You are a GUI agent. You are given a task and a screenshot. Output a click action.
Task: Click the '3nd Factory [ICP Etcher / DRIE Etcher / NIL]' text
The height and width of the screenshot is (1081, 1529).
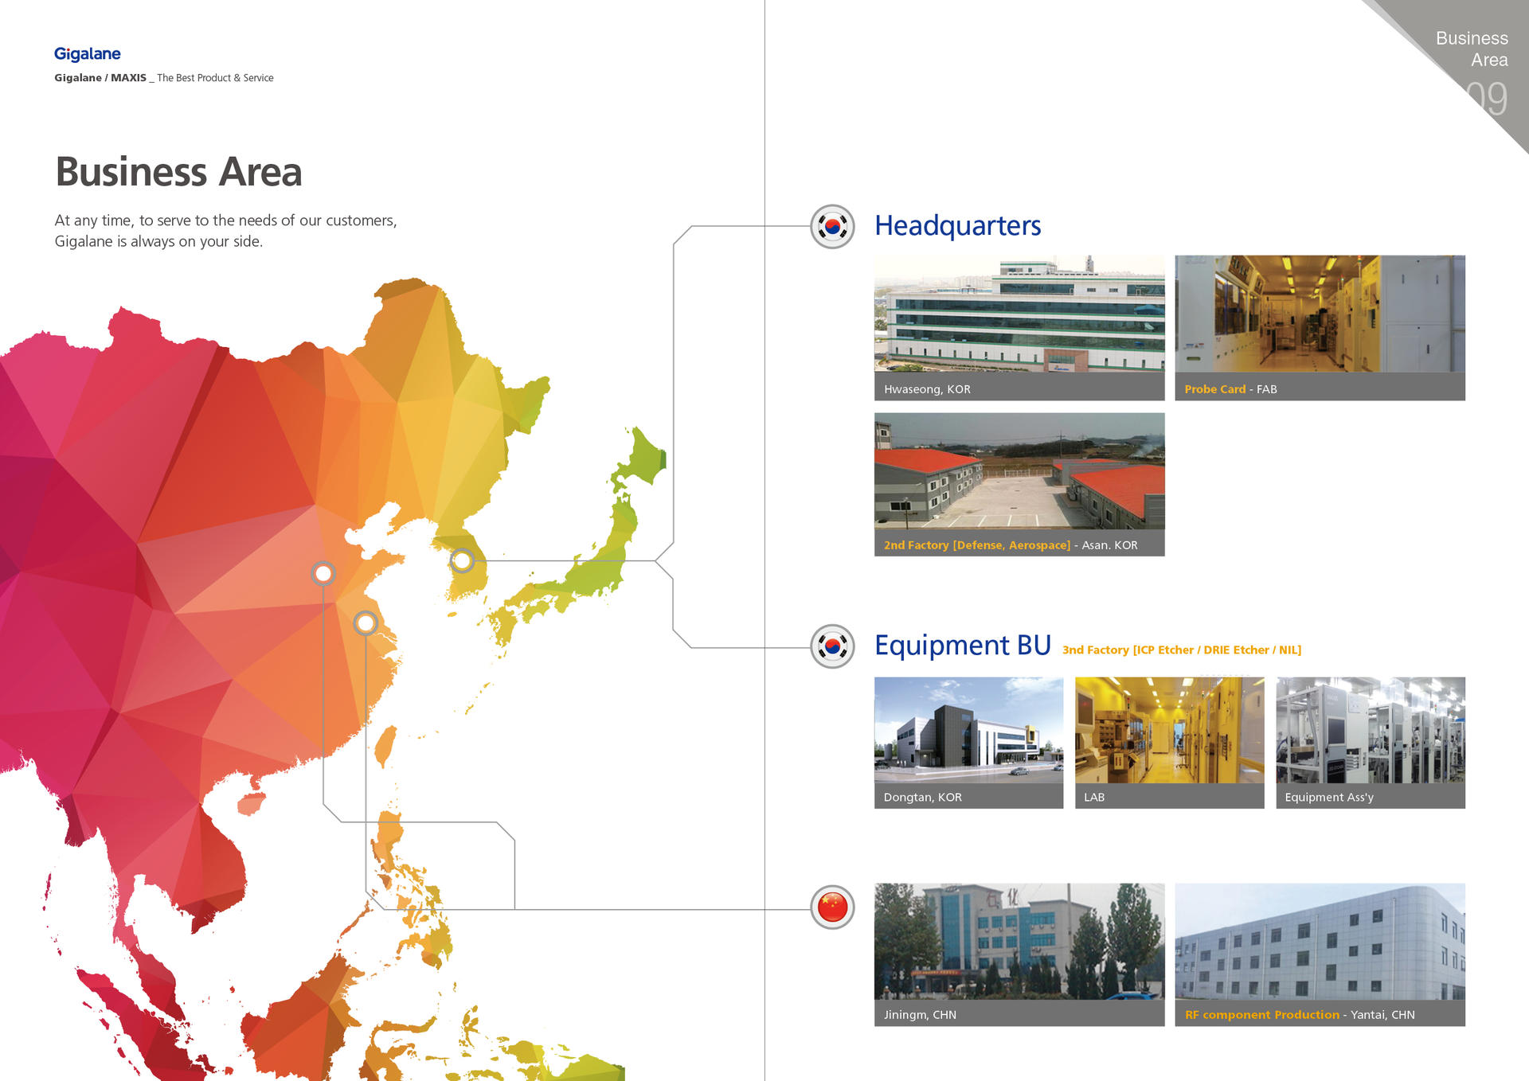[x=1182, y=650]
